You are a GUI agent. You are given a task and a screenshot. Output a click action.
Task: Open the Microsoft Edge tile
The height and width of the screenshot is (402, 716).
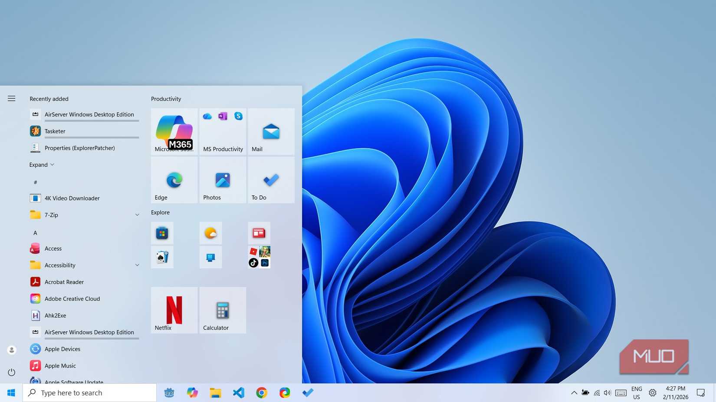(x=174, y=180)
